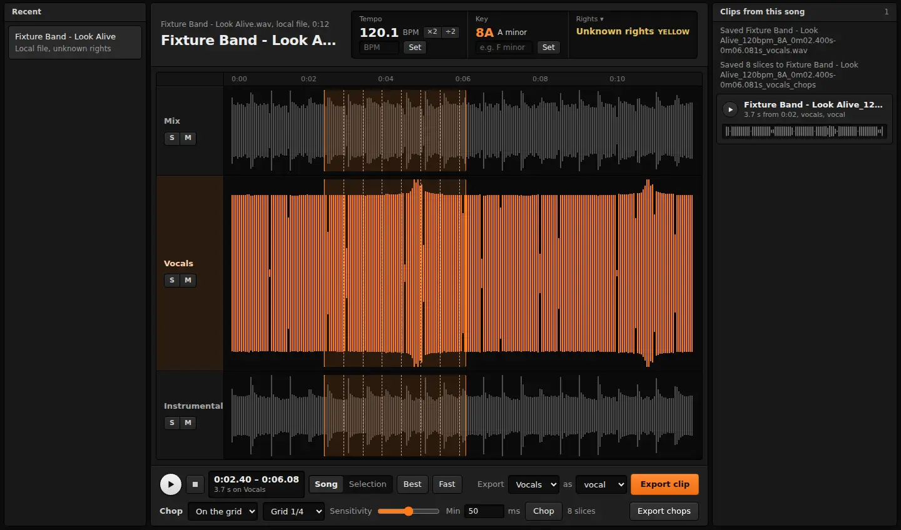The width and height of the screenshot is (901, 530).
Task: Open the Export stem dropdown showing Vocals
Action: tap(534, 484)
